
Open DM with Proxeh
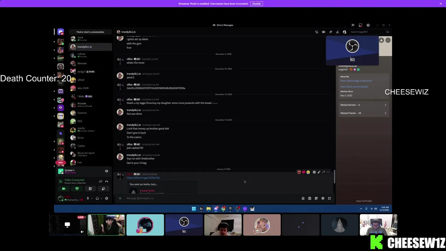[90, 105]
